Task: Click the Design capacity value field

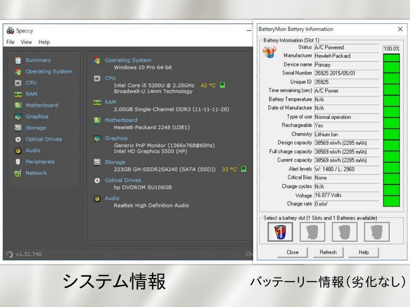Action: click(x=347, y=143)
